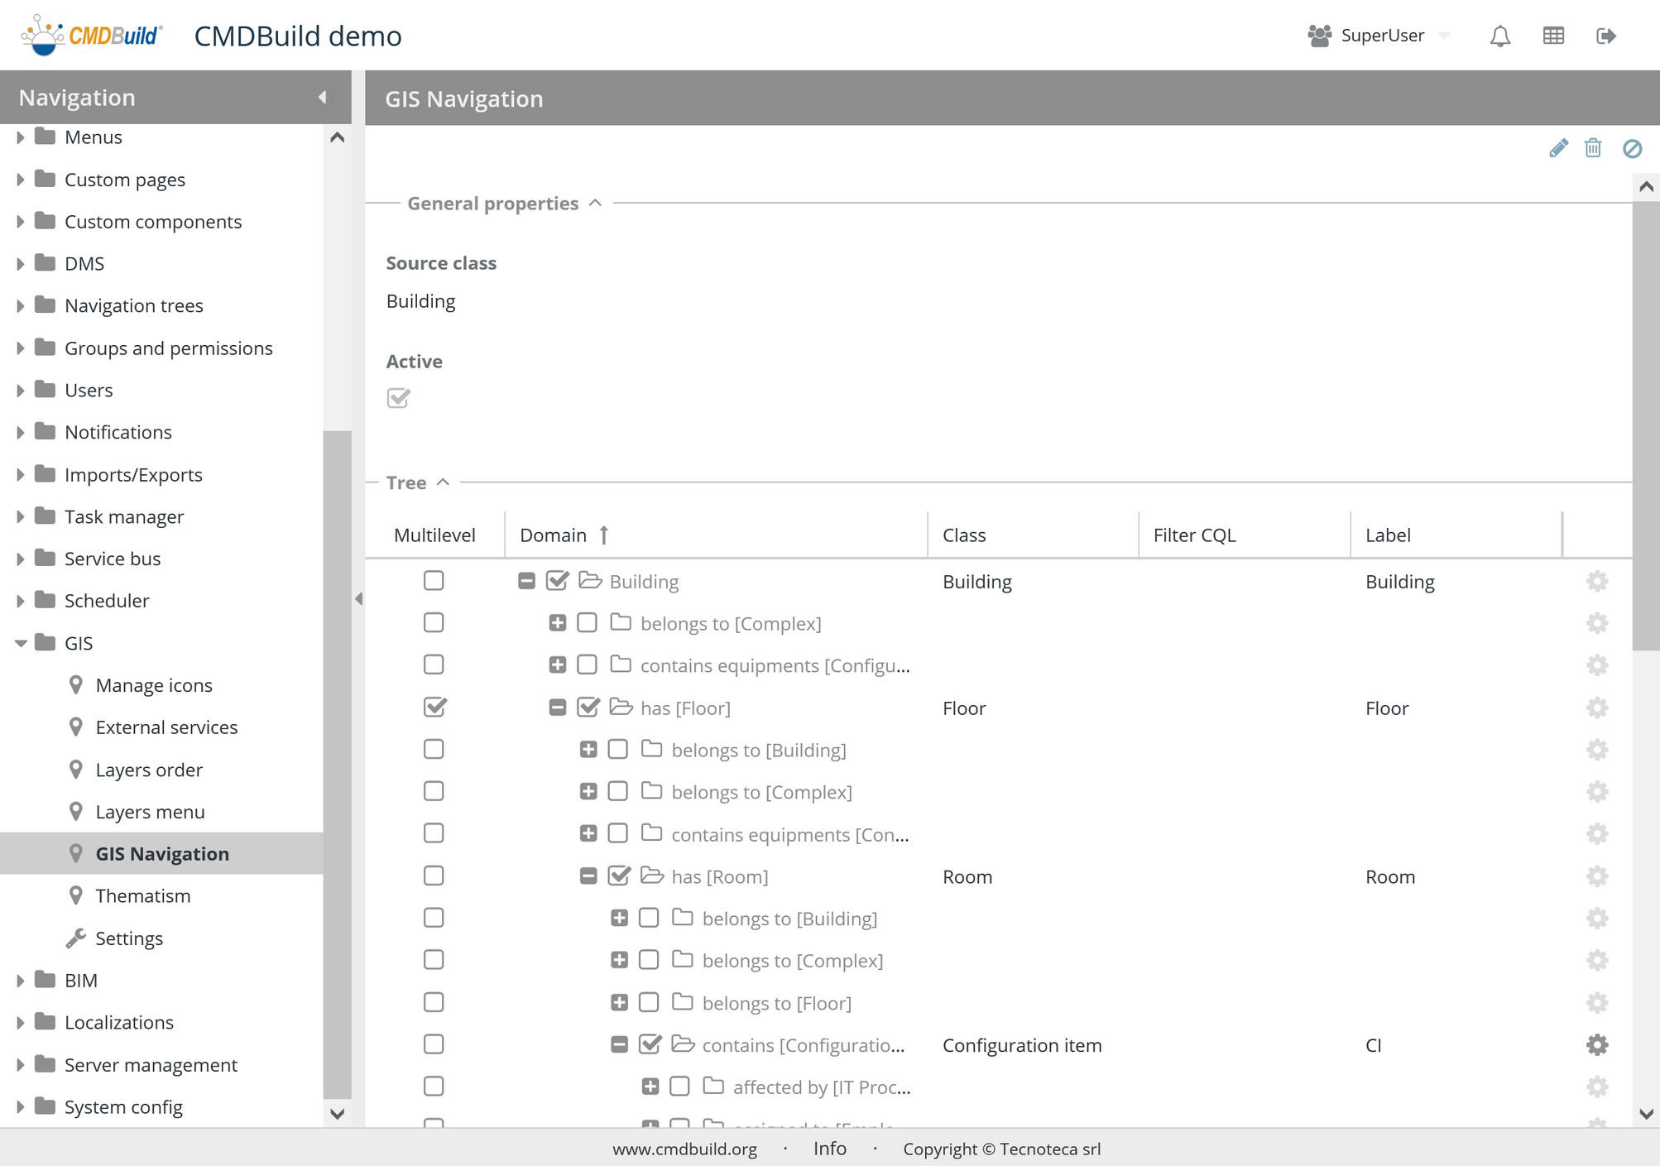Image resolution: width=1660 pixels, height=1166 pixels.
Task: Click the pencil edit icon
Action: click(1558, 148)
